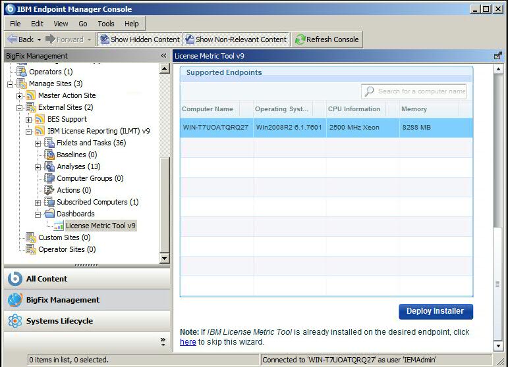
Task: Select the Systems Lifecycle domain
Action: pyautogui.click(x=87, y=321)
